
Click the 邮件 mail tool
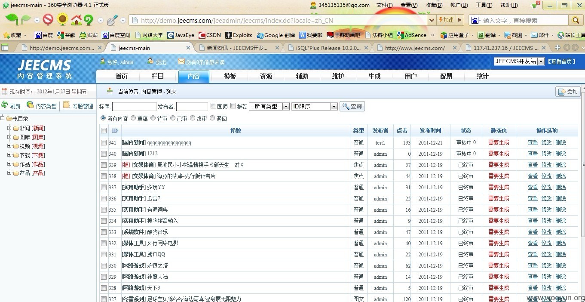pos(540,35)
